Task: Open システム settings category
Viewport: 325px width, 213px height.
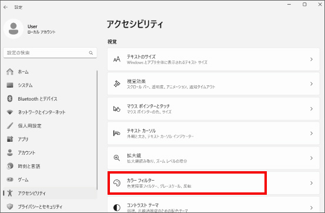Action: point(50,85)
